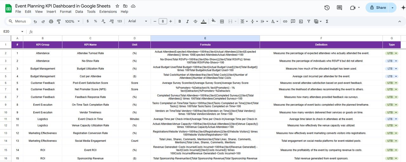Click the Share button
This screenshot has width=406, height=162.
coord(377,8)
